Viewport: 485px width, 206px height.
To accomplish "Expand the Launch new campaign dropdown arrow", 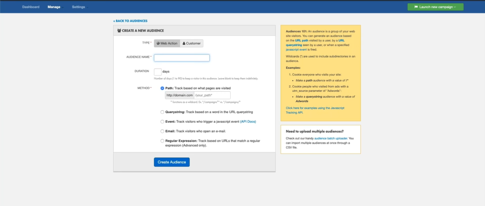I will [x=455, y=7].
